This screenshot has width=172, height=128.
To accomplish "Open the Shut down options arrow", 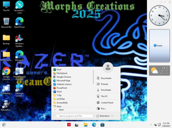I will click(112, 116).
